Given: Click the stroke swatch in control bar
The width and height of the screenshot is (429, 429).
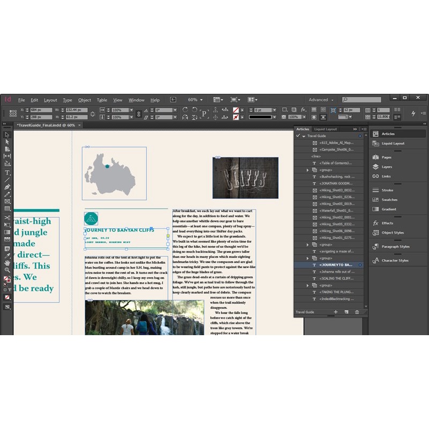Looking at the screenshot, I should point(235,117).
